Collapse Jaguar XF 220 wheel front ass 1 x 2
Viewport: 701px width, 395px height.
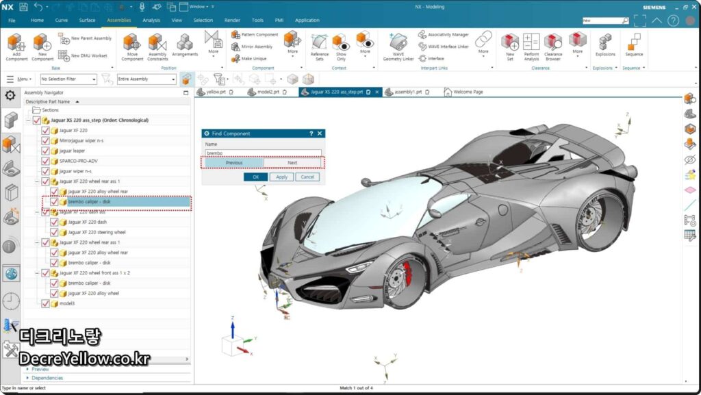tap(37, 273)
